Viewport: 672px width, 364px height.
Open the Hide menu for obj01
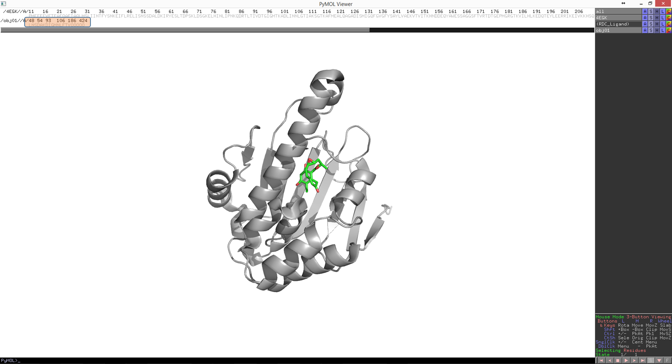657,30
